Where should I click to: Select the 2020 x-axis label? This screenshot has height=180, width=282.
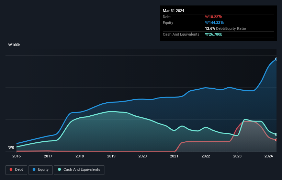coord(143,156)
